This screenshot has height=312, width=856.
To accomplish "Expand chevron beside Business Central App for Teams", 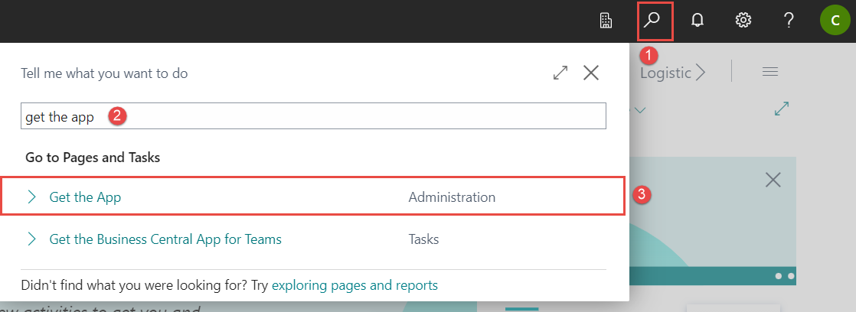I will click(x=32, y=239).
